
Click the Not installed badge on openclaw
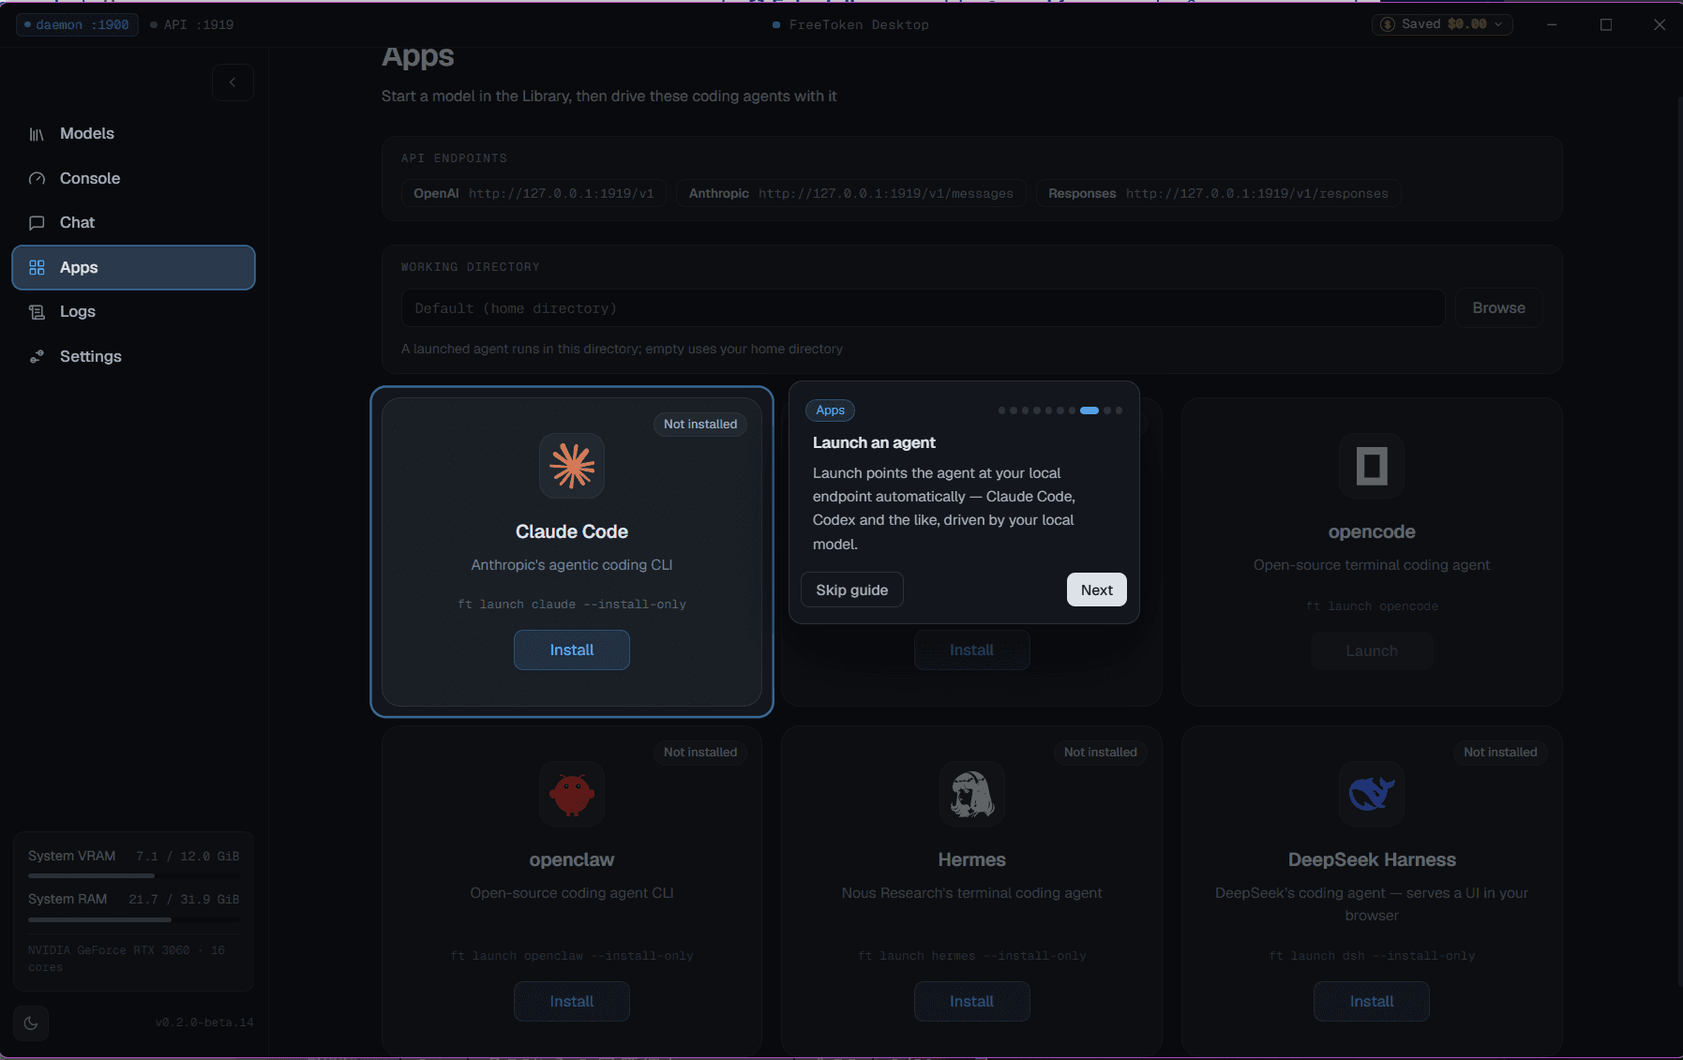700,753
